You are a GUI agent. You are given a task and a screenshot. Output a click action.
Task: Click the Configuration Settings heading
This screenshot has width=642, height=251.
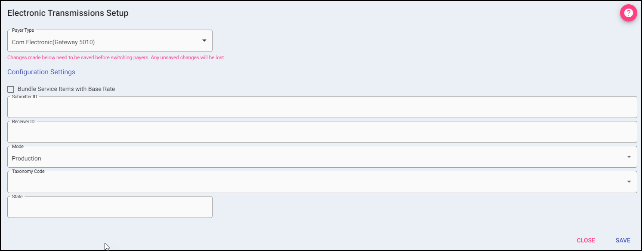click(41, 72)
